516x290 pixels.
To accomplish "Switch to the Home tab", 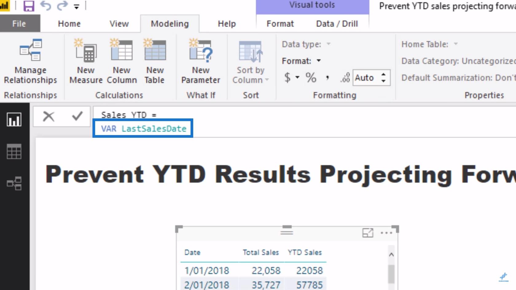I will (69, 24).
